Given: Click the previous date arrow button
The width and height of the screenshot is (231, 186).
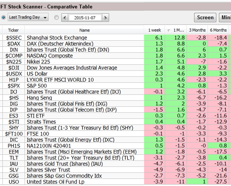Looking at the screenshot, I should [x=65, y=18].
